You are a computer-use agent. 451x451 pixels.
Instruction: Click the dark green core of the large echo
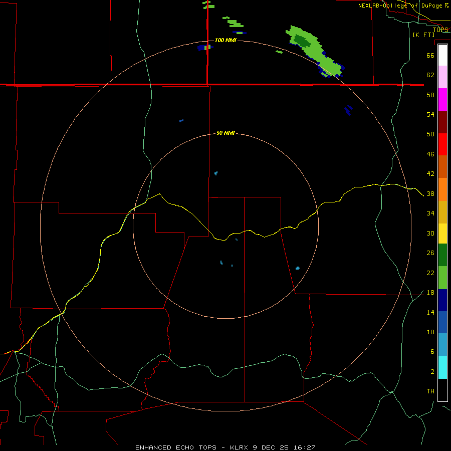[302, 41]
